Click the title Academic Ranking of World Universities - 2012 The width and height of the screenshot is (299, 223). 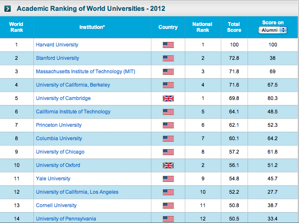point(91,9)
